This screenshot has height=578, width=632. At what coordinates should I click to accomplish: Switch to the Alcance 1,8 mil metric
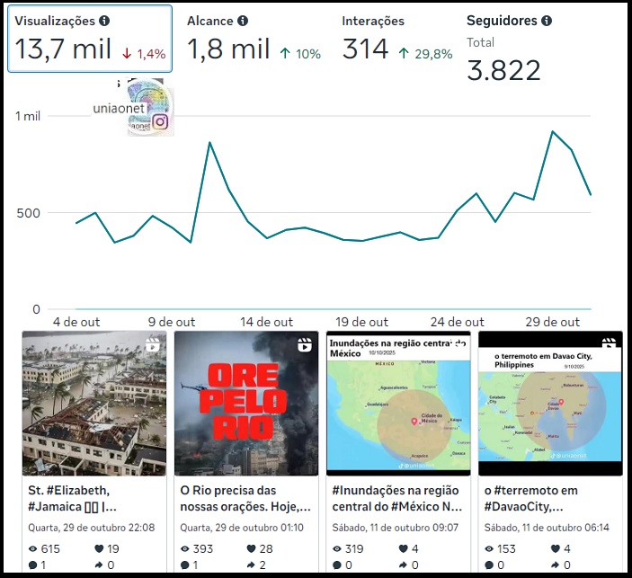coord(254,39)
